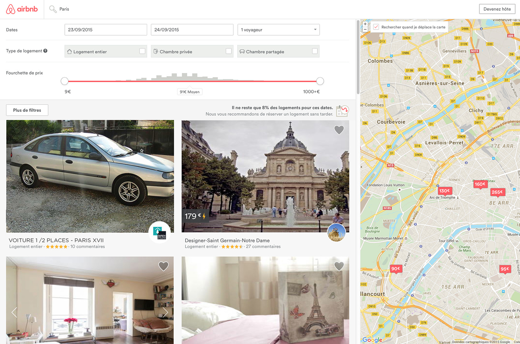520x344 pixels.
Task: Click the calendar trend icon beside availability notice
Action: [x=342, y=111]
